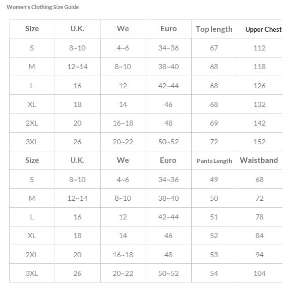This screenshot has height=286, width=301.
Task: Select pants length value 49
Action: pos(214,180)
